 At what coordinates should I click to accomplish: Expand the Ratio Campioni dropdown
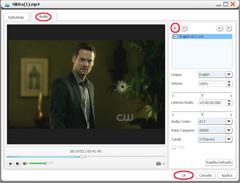coord(229,130)
